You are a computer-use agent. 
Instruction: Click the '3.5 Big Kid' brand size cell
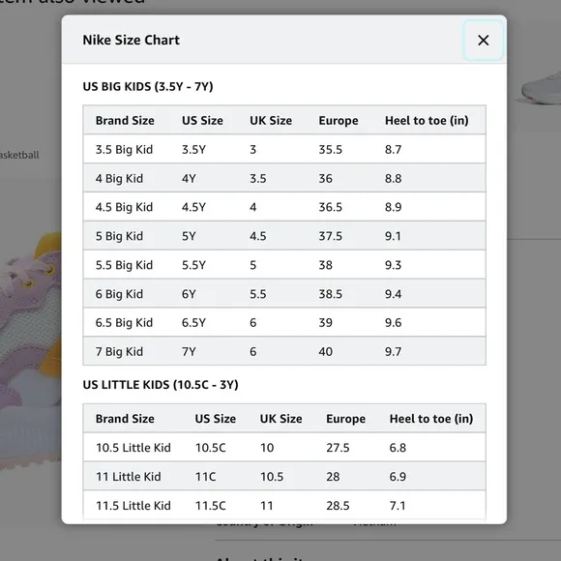(x=124, y=149)
